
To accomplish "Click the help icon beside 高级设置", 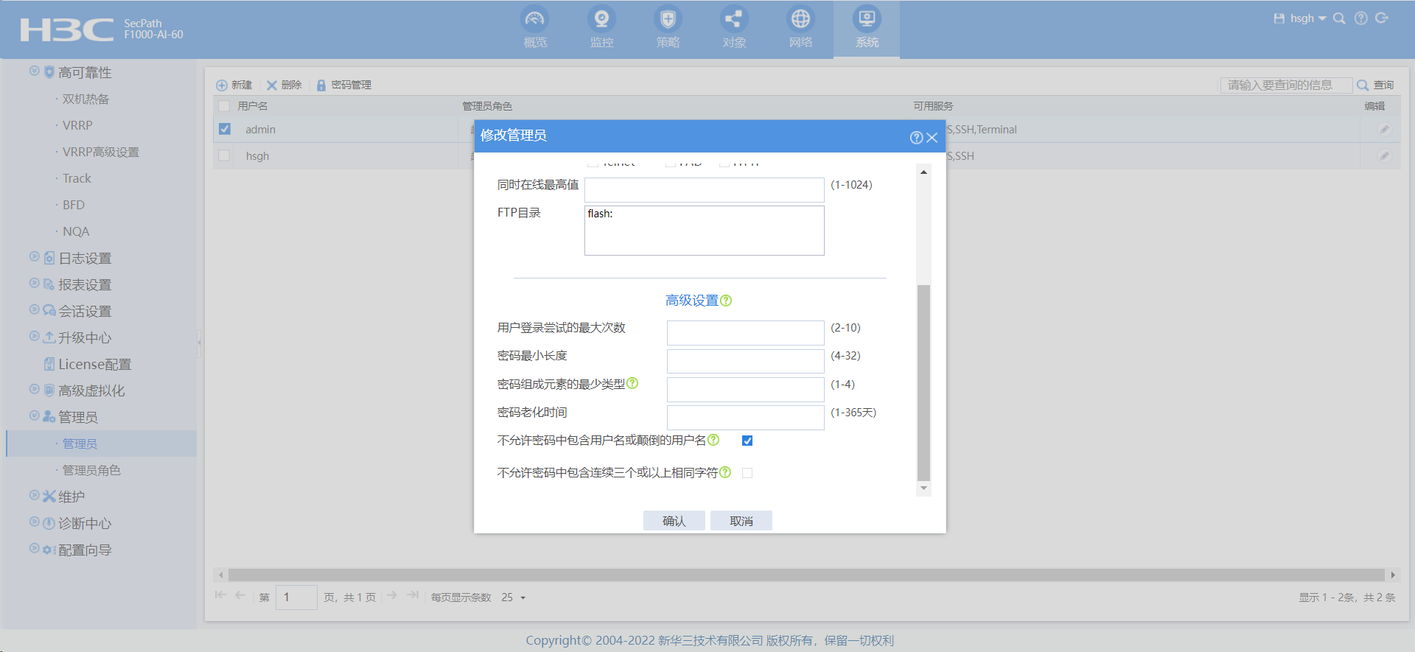I will [726, 301].
